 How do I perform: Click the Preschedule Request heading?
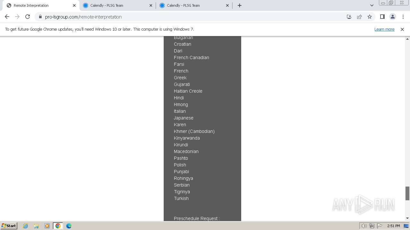[x=197, y=218]
